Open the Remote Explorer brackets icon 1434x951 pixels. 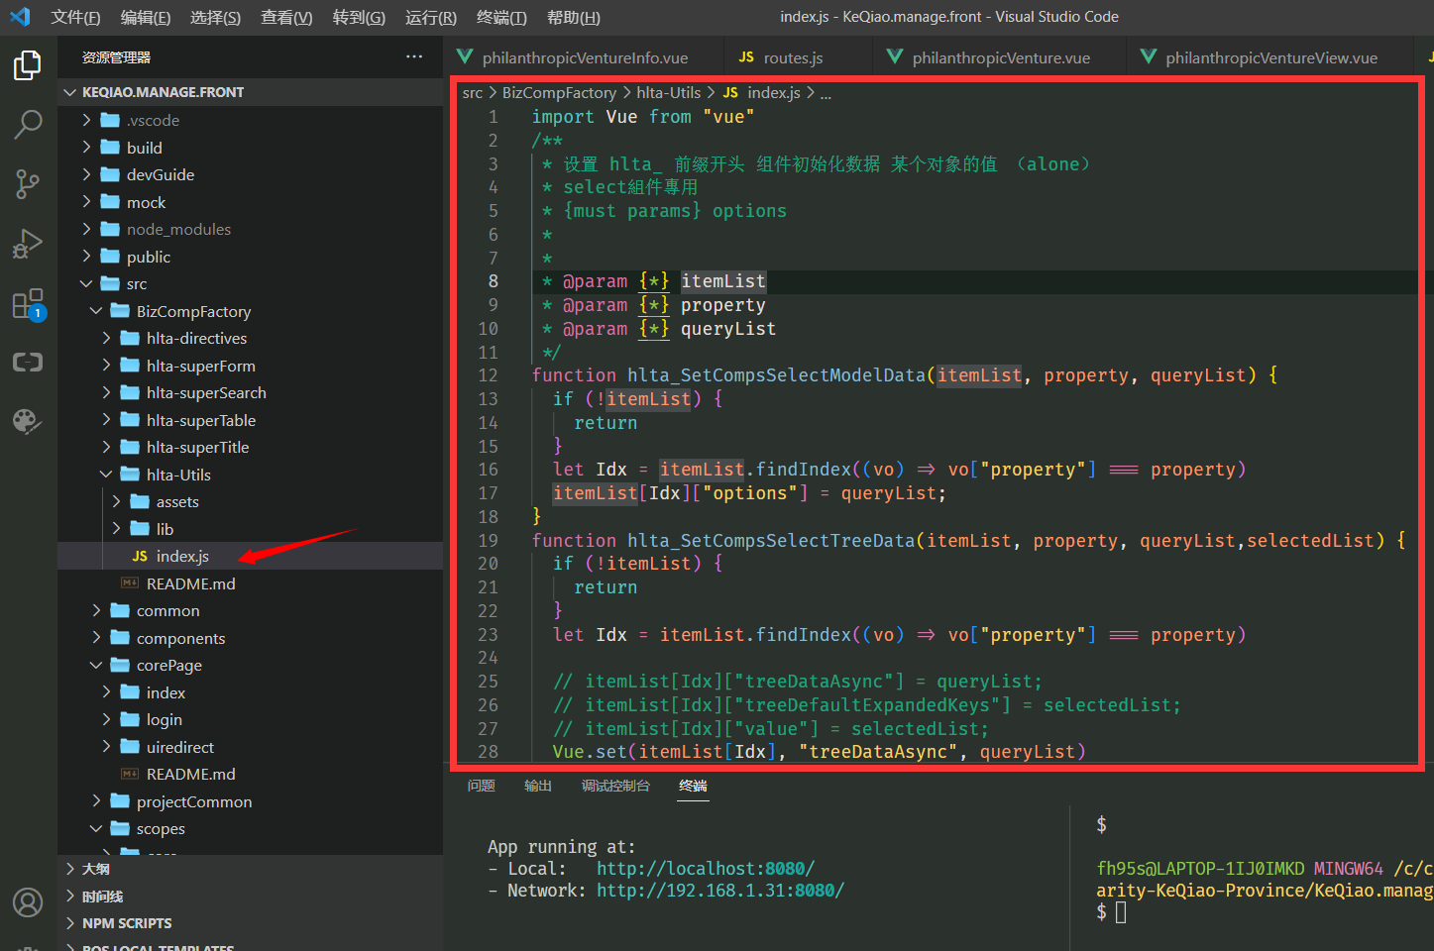coord(28,363)
